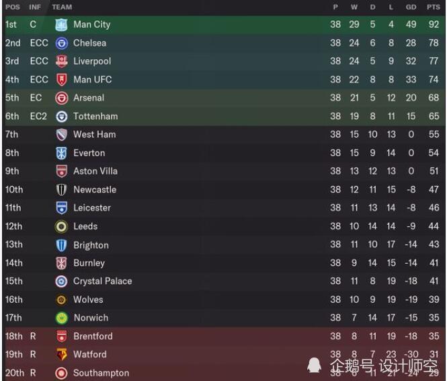The image size is (447, 381).
Task: Click the Brentford team name
Action: pyautogui.click(x=93, y=336)
